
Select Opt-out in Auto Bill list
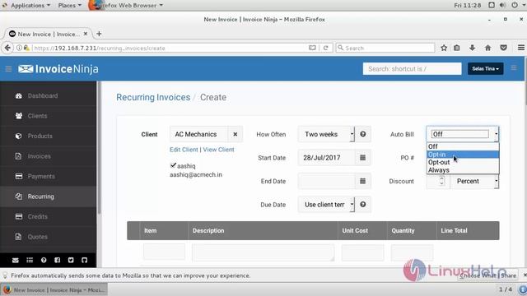463,162
